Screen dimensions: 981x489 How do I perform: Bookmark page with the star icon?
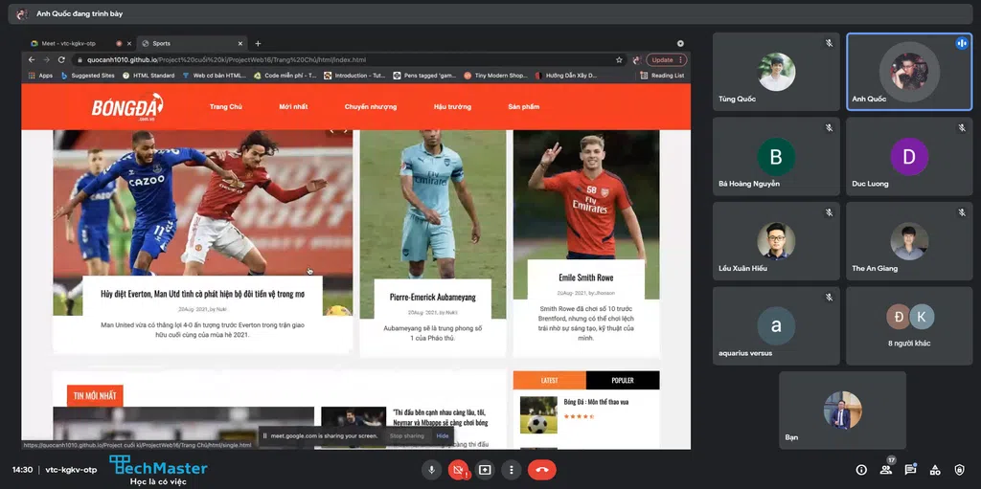[619, 60]
